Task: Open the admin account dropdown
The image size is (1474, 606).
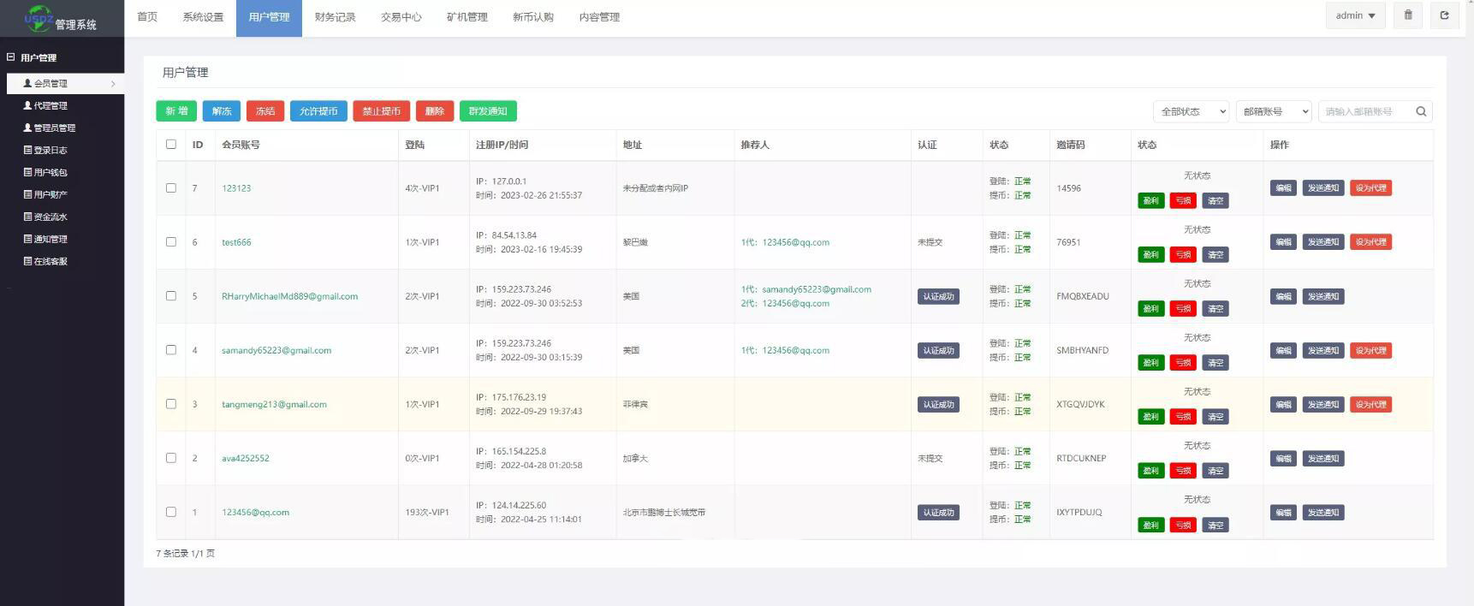Action: 1355,15
